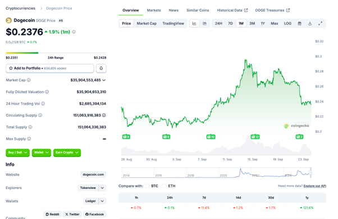The width and height of the screenshot is (338, 219).
Task: Download the chart data
Action: pyautogui.click(x=310, y=23)
